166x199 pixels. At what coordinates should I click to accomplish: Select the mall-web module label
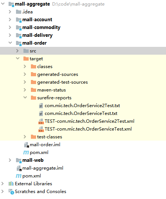click(x=33, y=160)
